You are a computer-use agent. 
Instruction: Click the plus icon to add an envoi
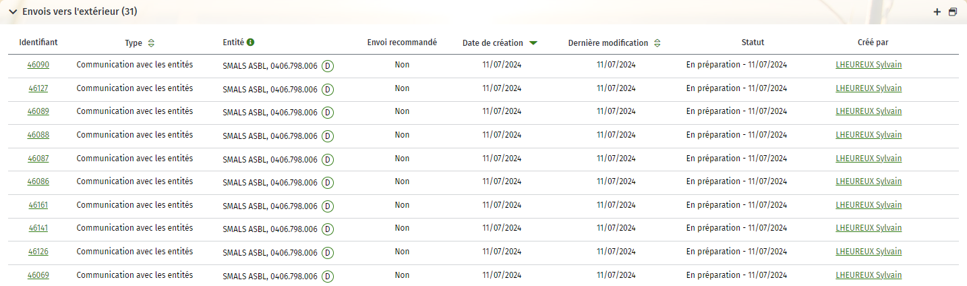[937, 12]
